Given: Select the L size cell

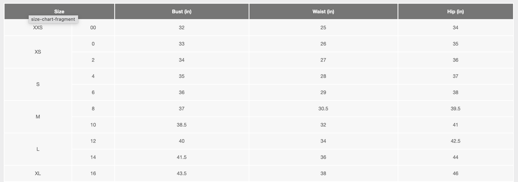Looking at the screenshot, I should (38, 149).
